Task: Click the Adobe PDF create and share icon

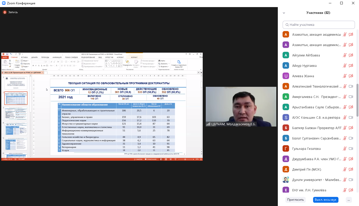Action: click(x=179, y=62)
